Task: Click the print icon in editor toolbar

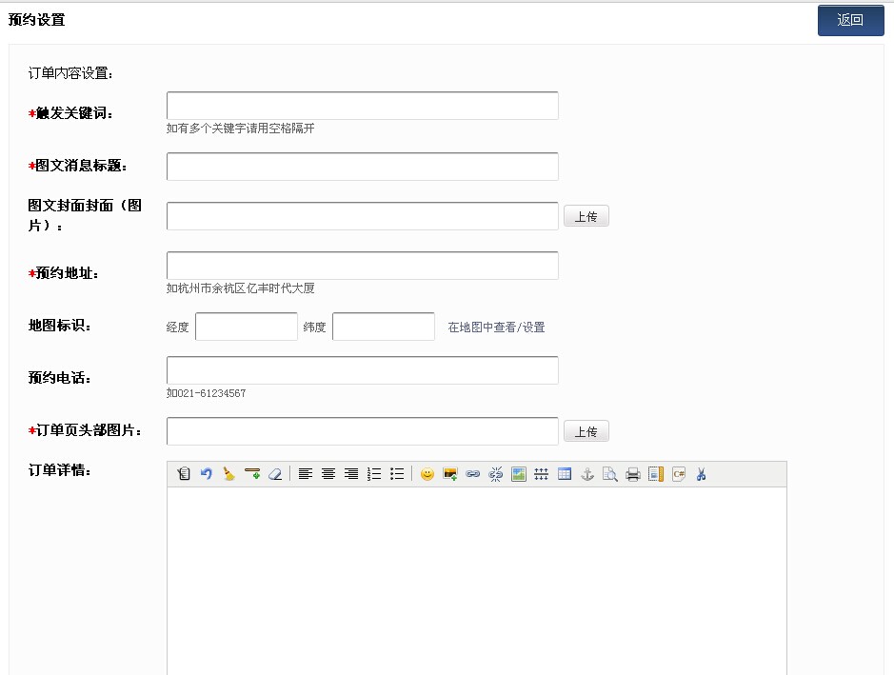Action: tap(633, 474)
